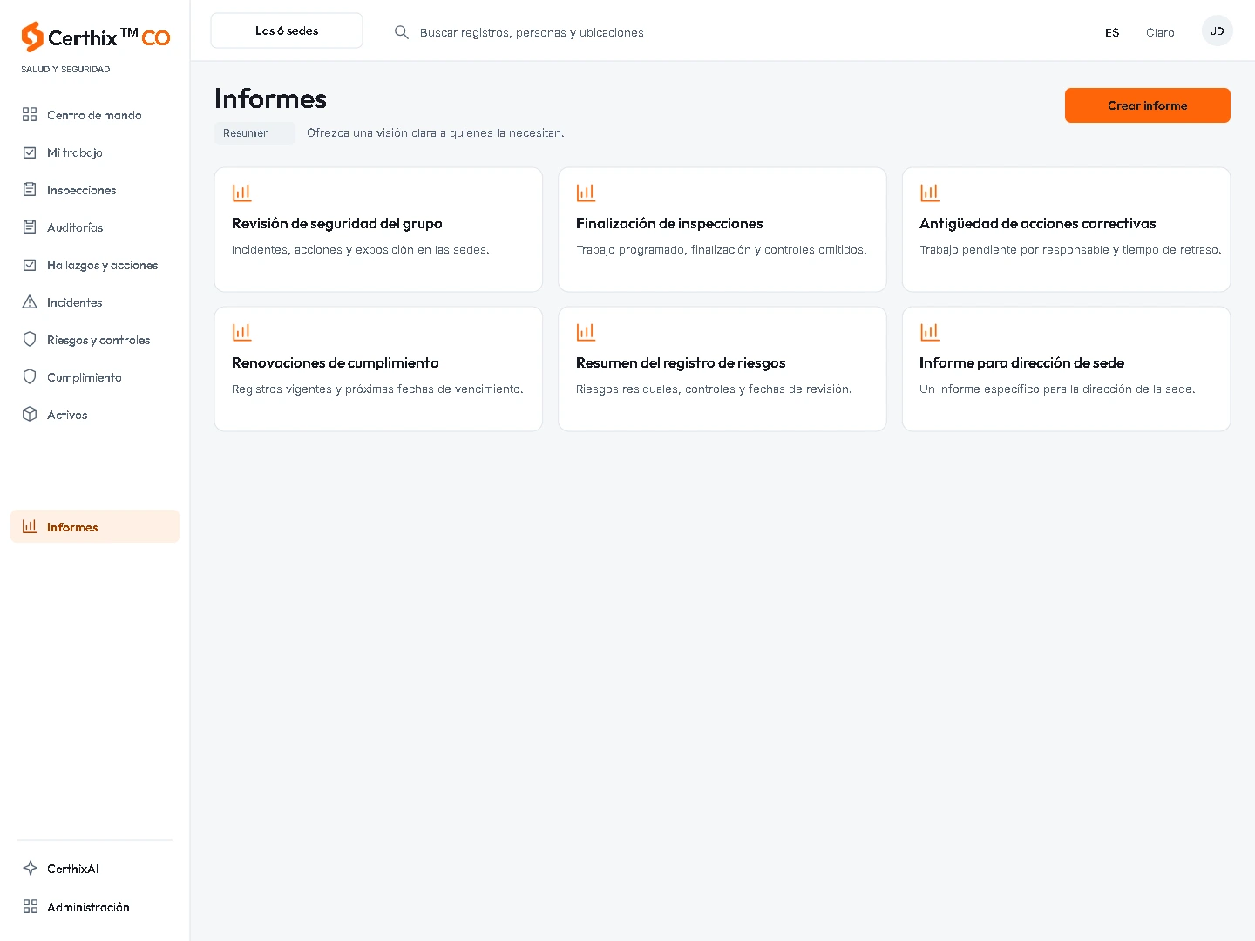Open Resumen del registro de riesgos report

(722, 369)
